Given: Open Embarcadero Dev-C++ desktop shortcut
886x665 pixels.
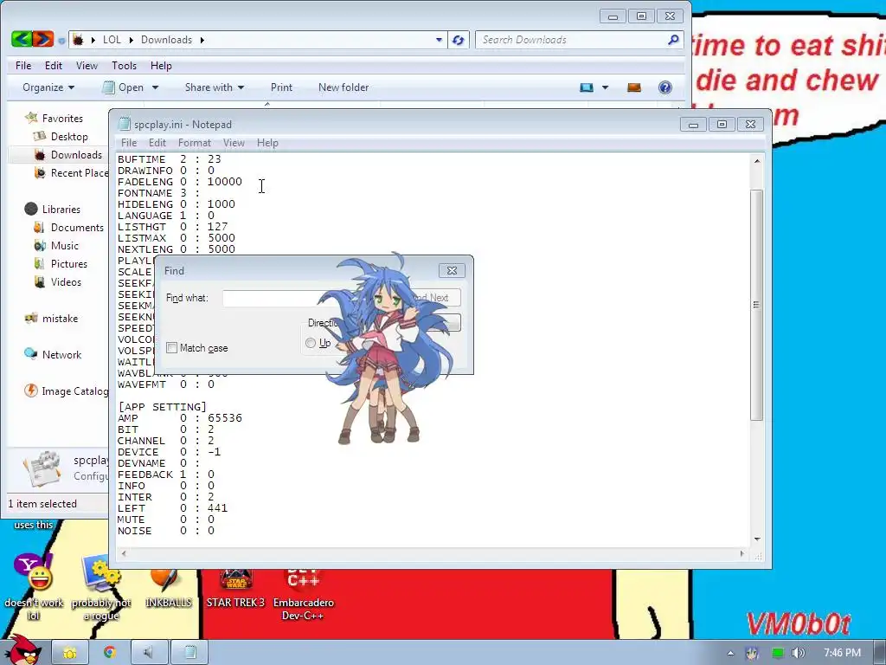Looking at the screenshot, I should tap(304, 595).
